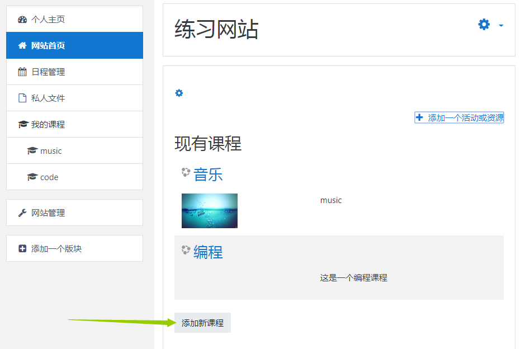Open the 编程 course title link
Viewport: 521px width, 349px height.
tap(208, 252)
